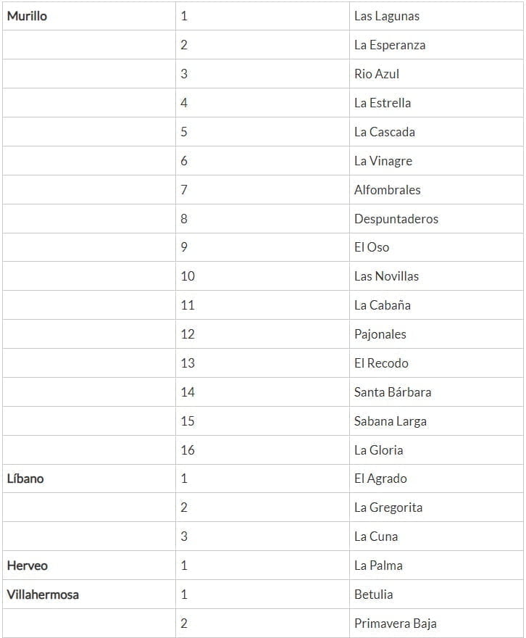The image size is (526, 638).
Task: Click the Herveo municipality cell
Action: 28,565
